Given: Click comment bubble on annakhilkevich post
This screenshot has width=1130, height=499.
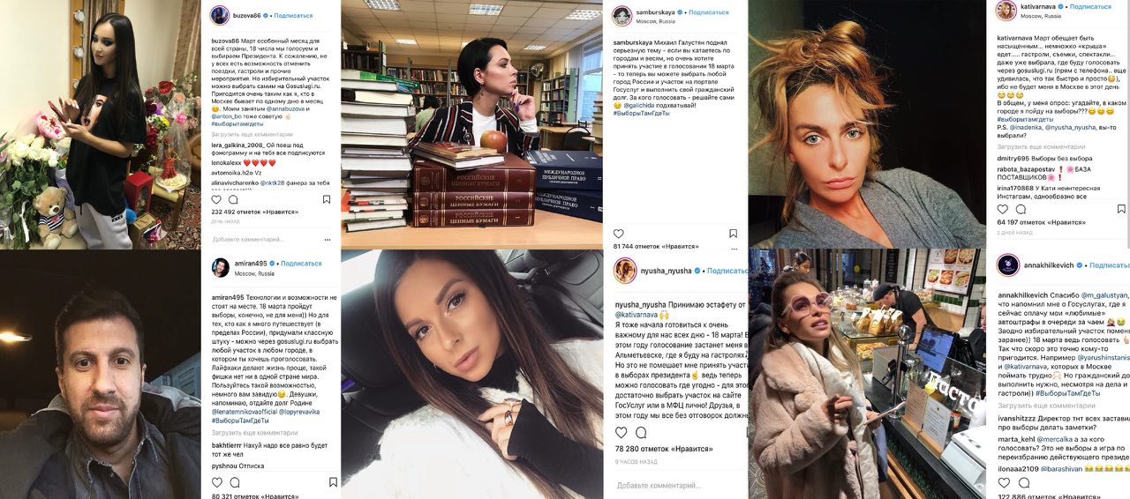Looking at the screenshot, I should (x=1022, y=483).
